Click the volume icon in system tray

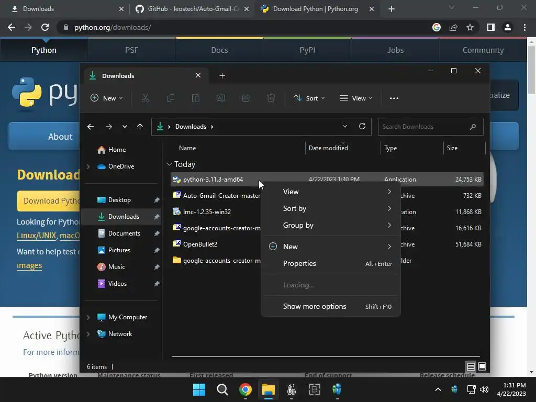484,389
